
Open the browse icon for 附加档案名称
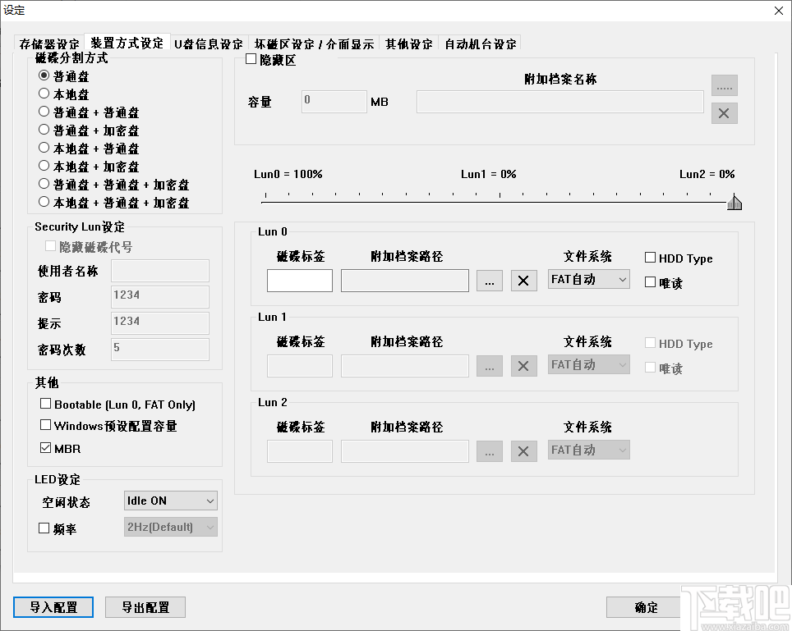point(724,85)
